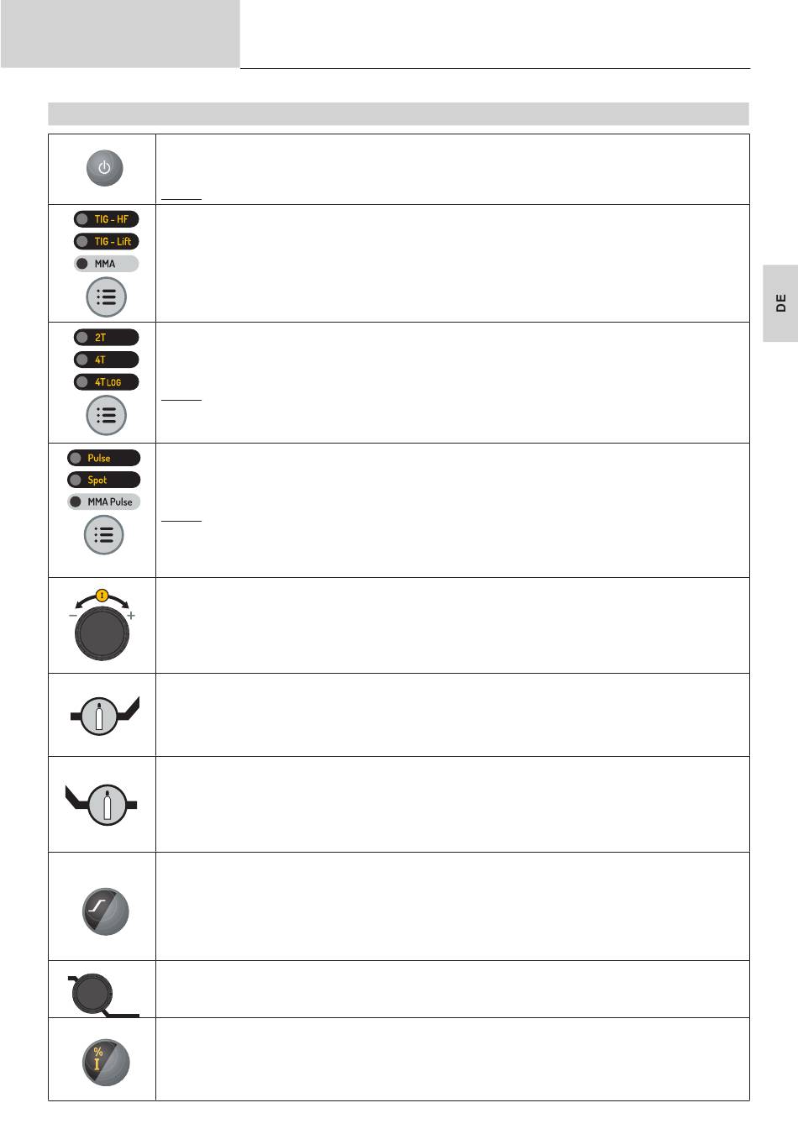The width and height of the screenshot is (798, 1129).
Task: Click the orange I current marker
Action: click(102, 595)
